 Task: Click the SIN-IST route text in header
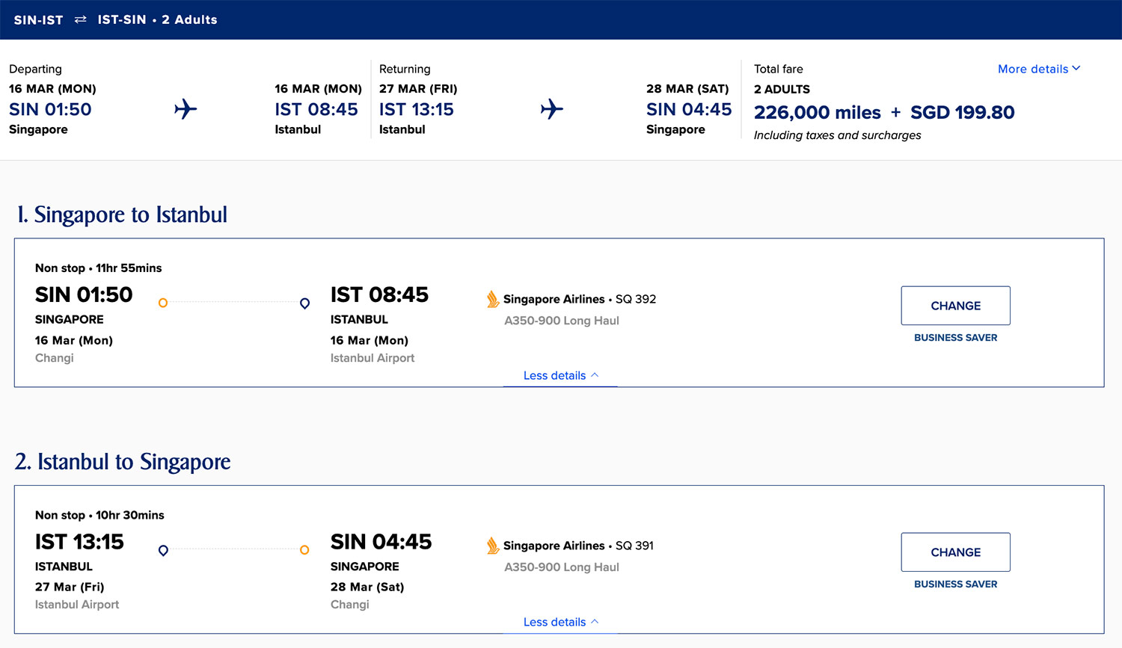click(x=38, y=20)
